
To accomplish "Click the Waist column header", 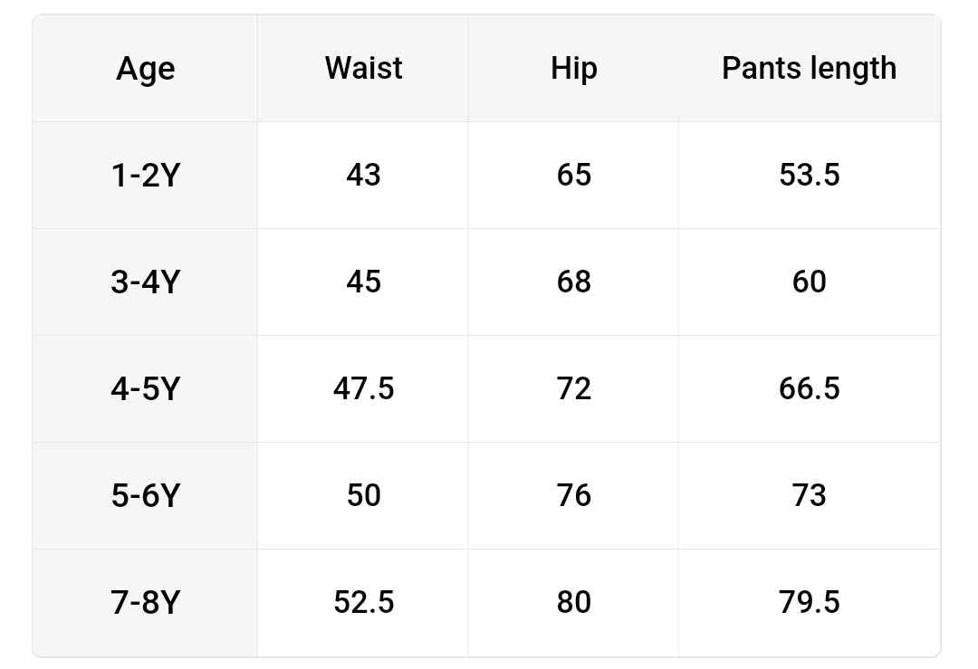I will point(363,68).
